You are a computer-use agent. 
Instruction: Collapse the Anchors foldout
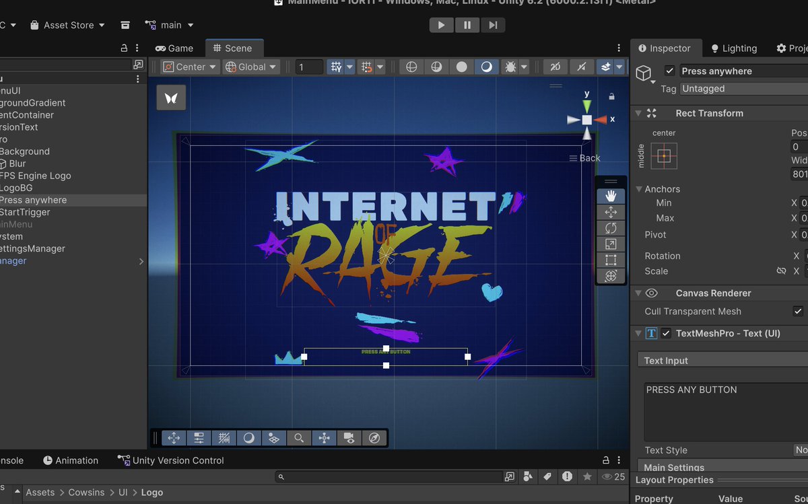pos(639,189)
